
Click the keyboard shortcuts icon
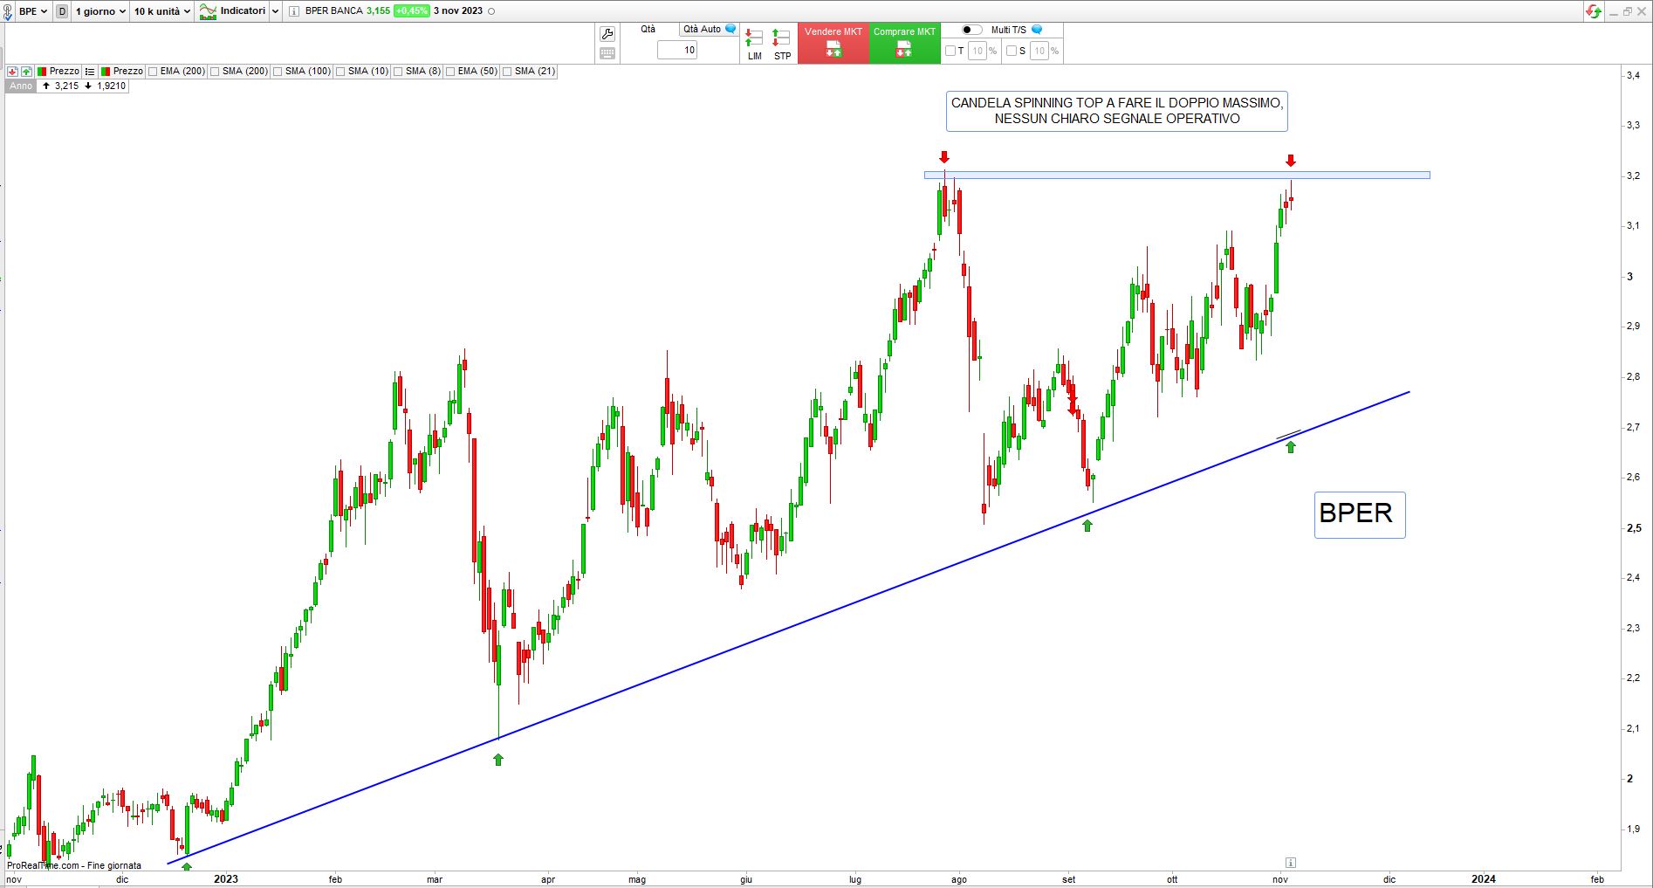[x=607, y=53]
